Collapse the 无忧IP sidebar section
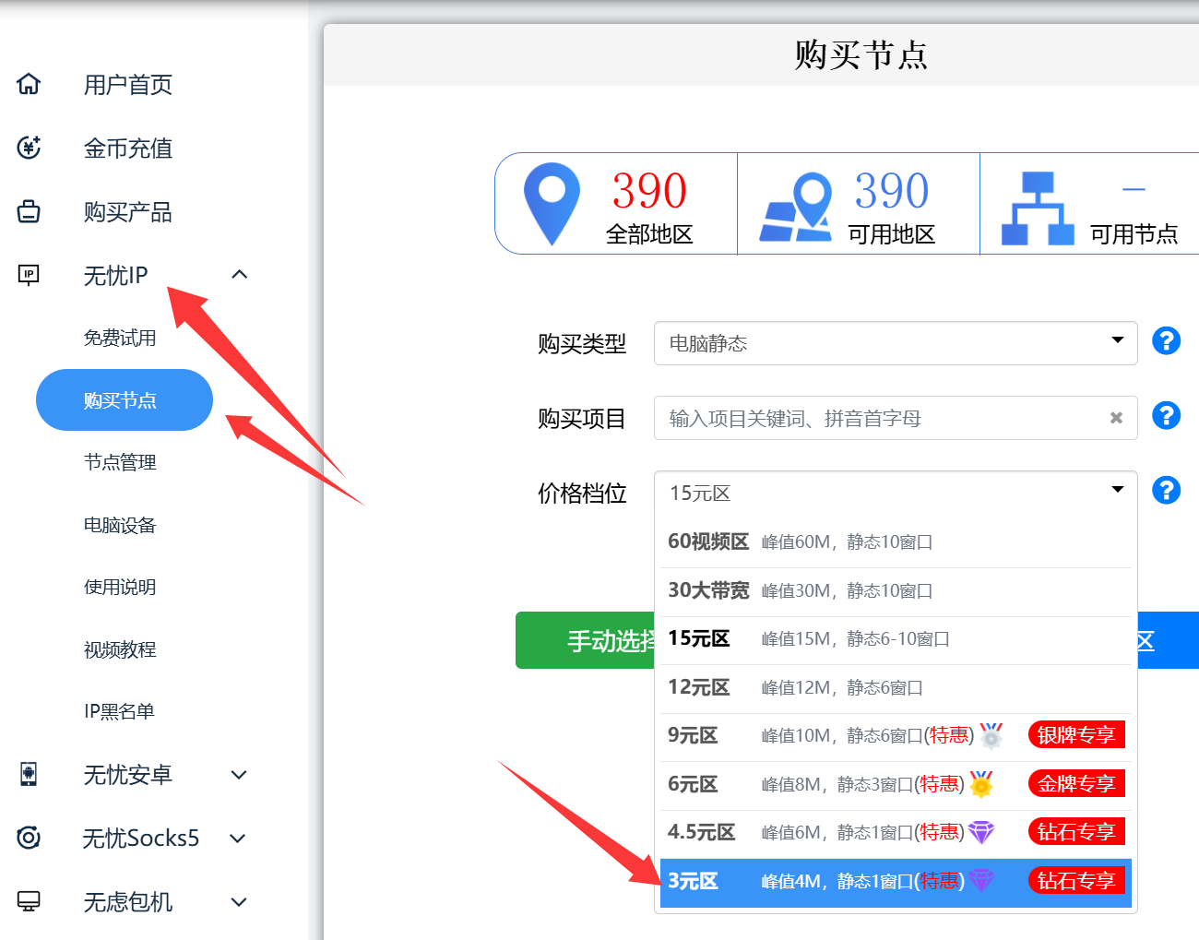Screen dimensions: 1199x940 [240, 275]
